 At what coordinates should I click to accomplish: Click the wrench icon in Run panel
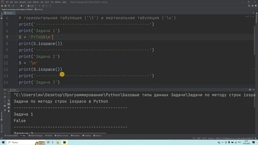click(5, 97)
